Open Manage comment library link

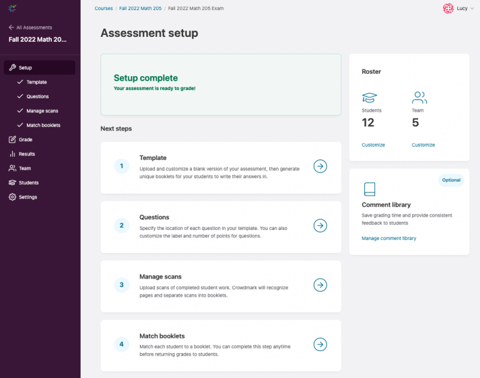(x=389, y=238)
